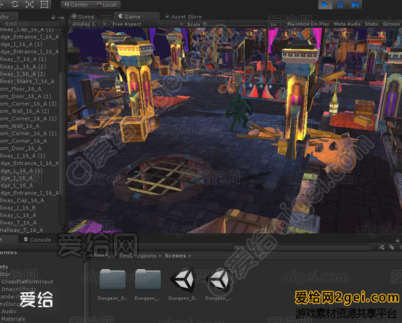Open the search by type filter icon
This screenshot has width=402, height=323.
point(382,247)
